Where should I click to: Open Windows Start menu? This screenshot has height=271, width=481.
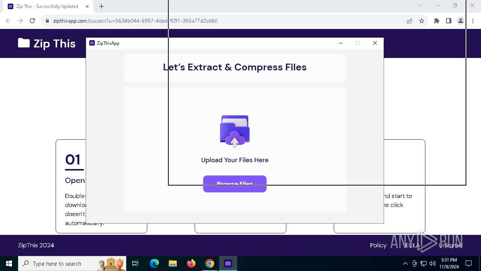click(x=9, y=263)
